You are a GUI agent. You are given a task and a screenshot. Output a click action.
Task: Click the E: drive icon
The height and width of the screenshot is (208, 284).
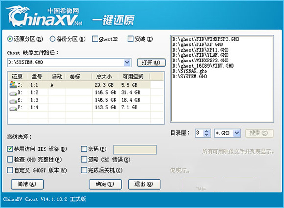point(13,101)
